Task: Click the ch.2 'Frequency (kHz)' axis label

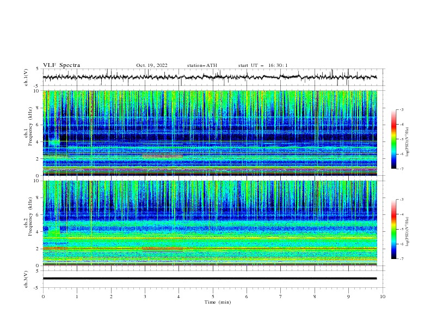Action: point(30,216)
